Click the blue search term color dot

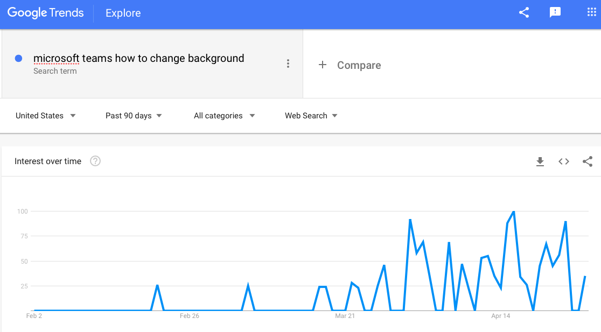coord(18,58)
